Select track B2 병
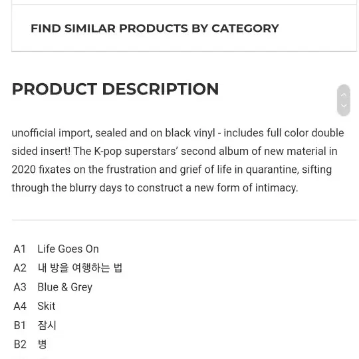The width and height of the screenshot is (359, 359). coord(42,344)
